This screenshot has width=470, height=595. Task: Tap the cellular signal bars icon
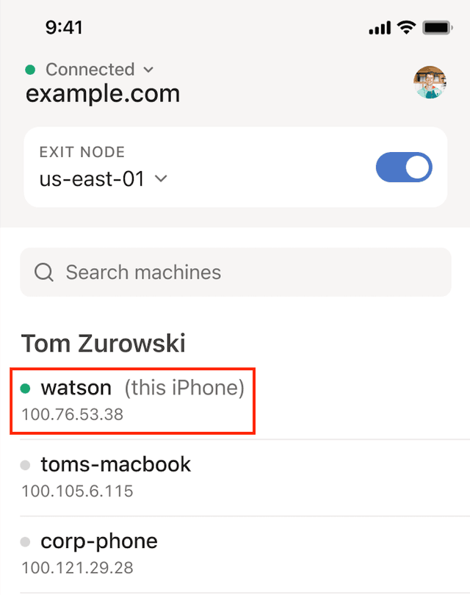click(379, 28)
